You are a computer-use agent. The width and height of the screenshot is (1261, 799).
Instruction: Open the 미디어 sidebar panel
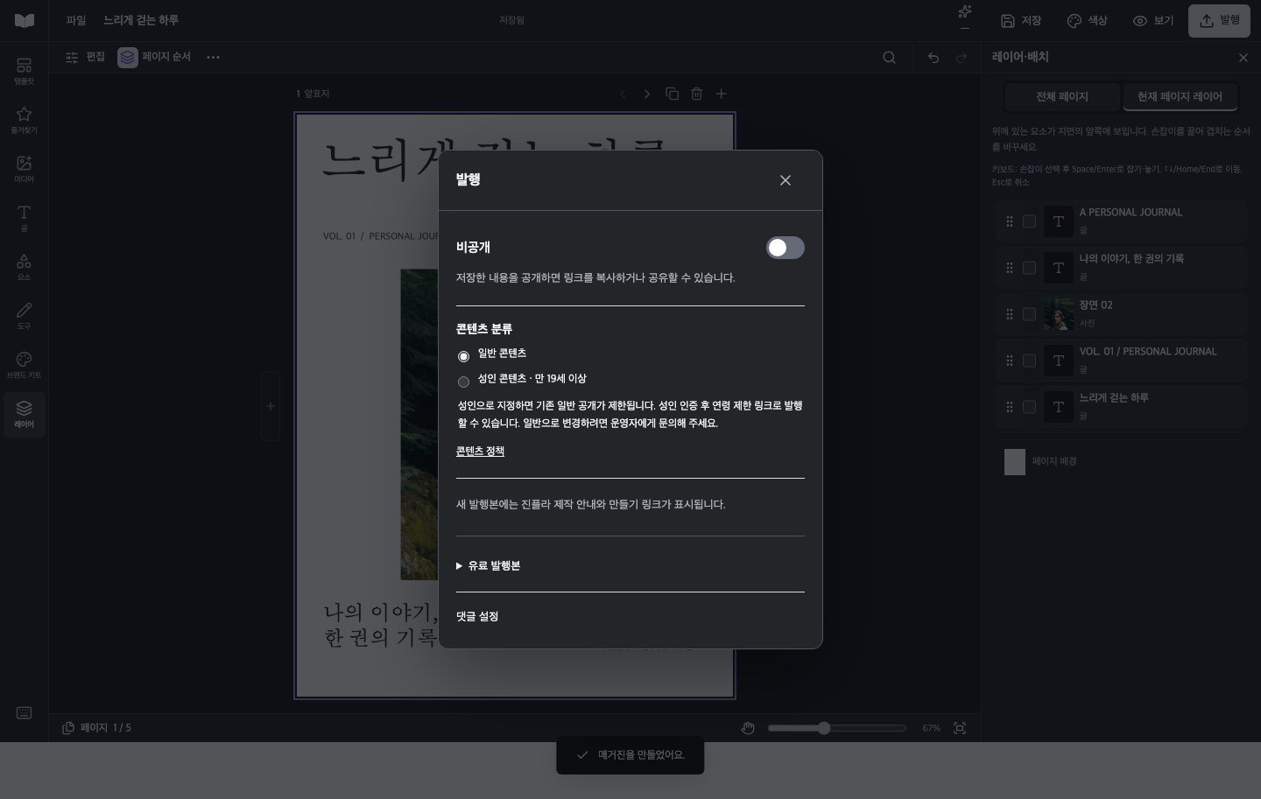tap(24, 169)
